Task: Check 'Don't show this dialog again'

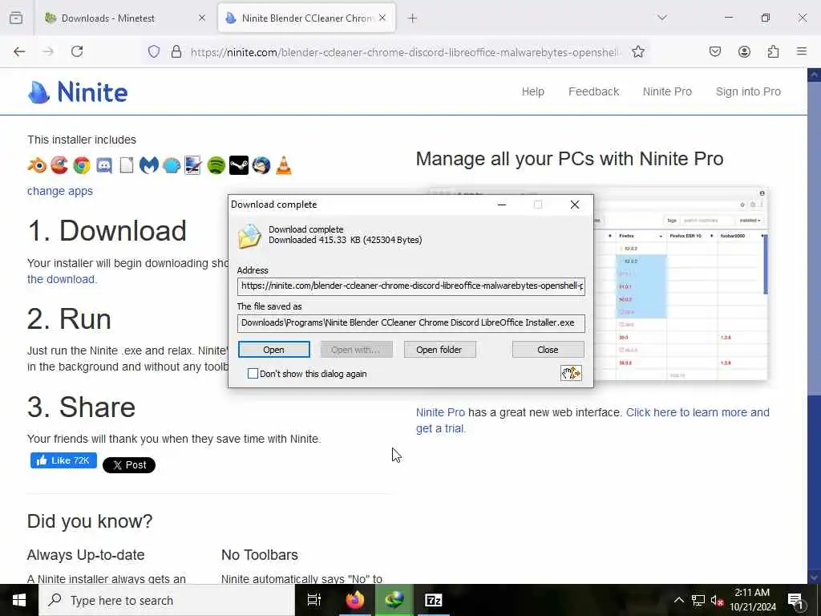Action: click(253, 374)
